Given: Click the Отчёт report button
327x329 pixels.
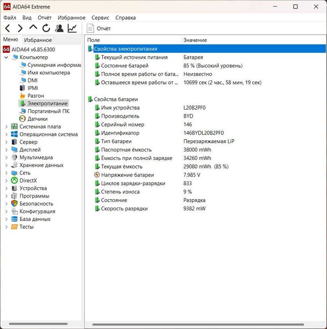Looking at the screenshot, I should 99,28.
